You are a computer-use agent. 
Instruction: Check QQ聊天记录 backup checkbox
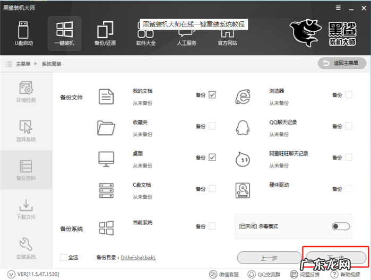coord(349,126)
